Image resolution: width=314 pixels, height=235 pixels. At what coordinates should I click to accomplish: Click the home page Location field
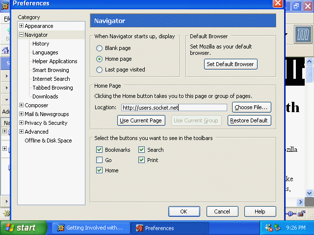174,108
